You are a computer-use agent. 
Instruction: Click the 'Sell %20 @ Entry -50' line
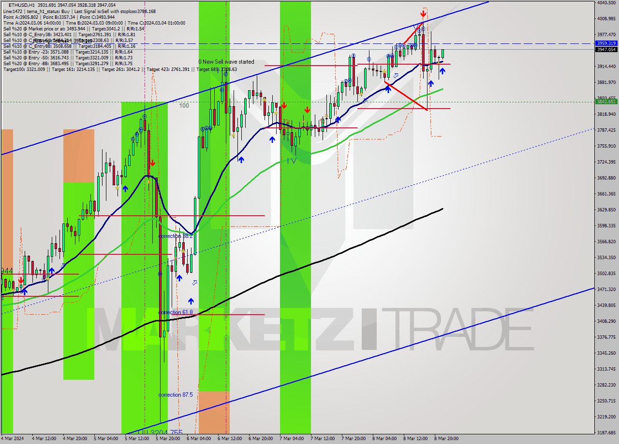tap(68, 57)
